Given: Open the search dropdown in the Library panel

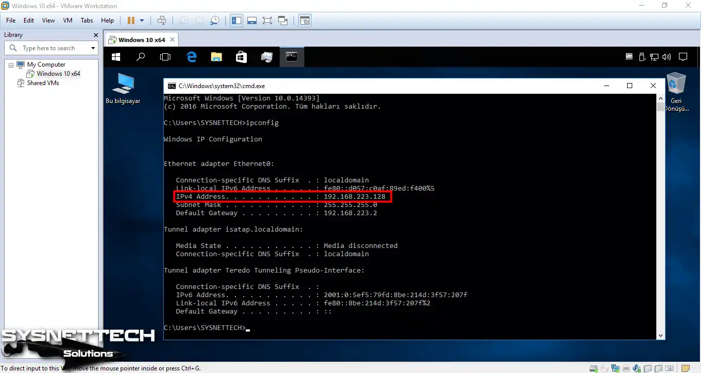Looking at the screenshot, I should [x=93, y=48].
